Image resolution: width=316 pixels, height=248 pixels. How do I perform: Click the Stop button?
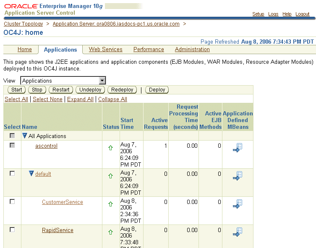click(37, 90)
